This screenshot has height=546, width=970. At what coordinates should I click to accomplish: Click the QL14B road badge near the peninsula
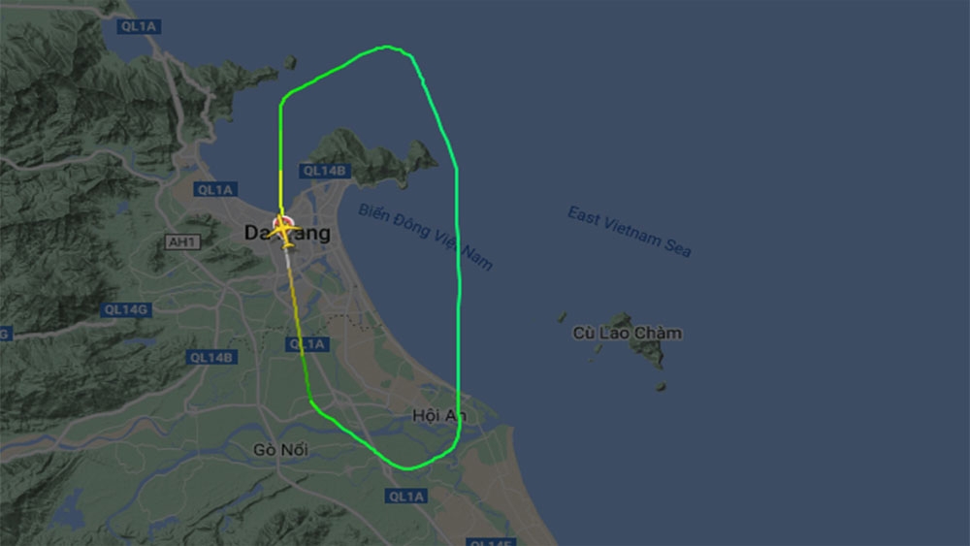click(x=325, y=171)
